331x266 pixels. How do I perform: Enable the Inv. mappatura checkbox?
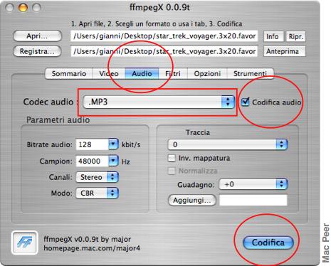click(172, 158)
